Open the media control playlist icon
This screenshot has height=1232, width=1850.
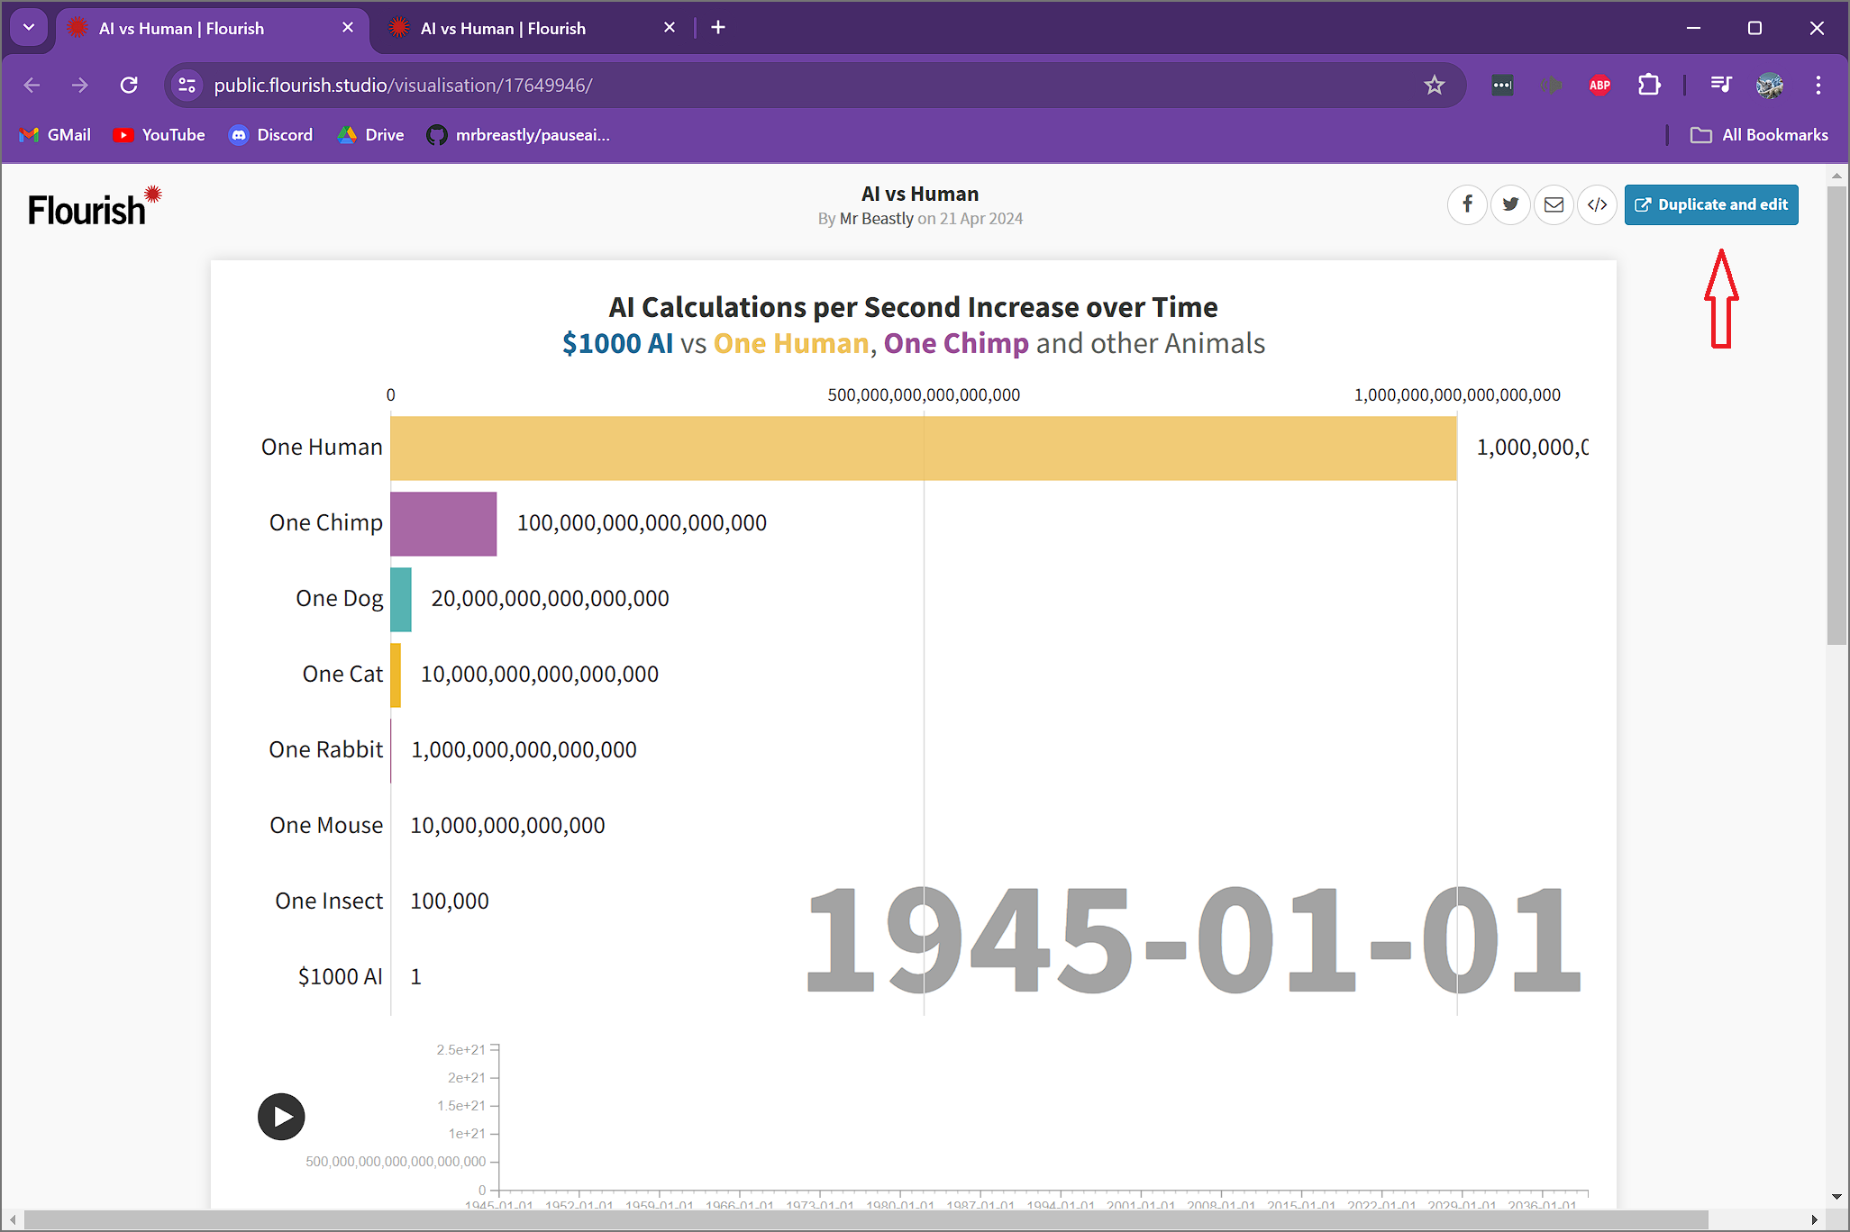[1720, 86]
